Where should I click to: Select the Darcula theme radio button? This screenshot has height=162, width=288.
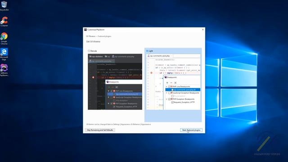pos(89,51)
